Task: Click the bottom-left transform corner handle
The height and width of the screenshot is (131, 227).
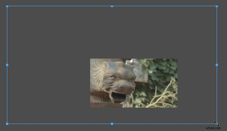Action: click(7, 124)
